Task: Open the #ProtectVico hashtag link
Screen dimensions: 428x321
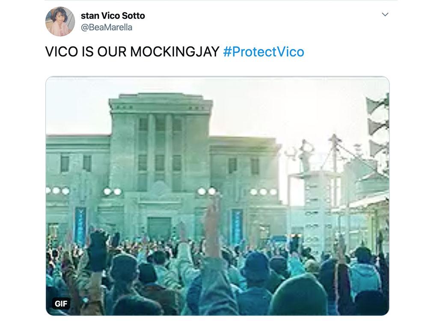Action: click(263, 52)
